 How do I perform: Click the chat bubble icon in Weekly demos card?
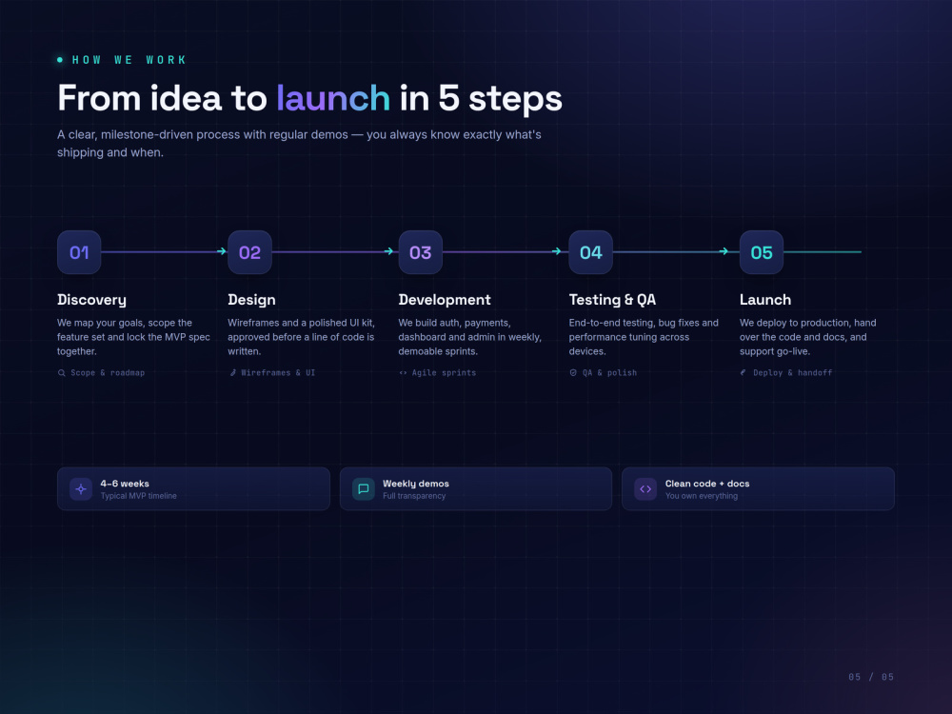[363, 488]
